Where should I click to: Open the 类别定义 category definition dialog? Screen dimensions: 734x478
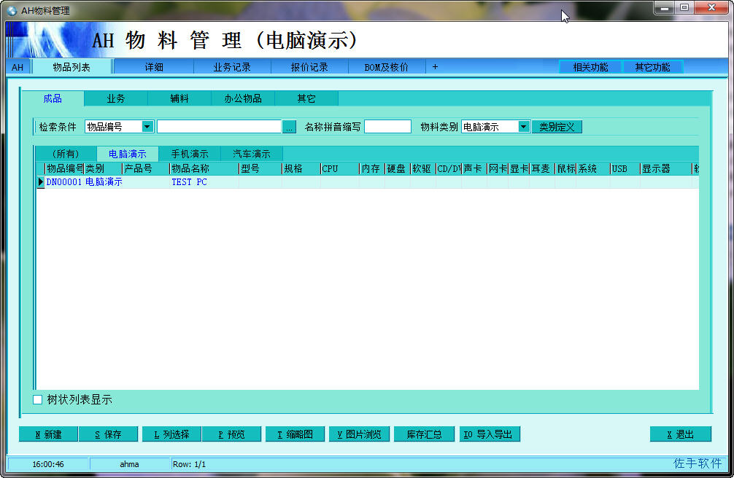pos(557,126)
